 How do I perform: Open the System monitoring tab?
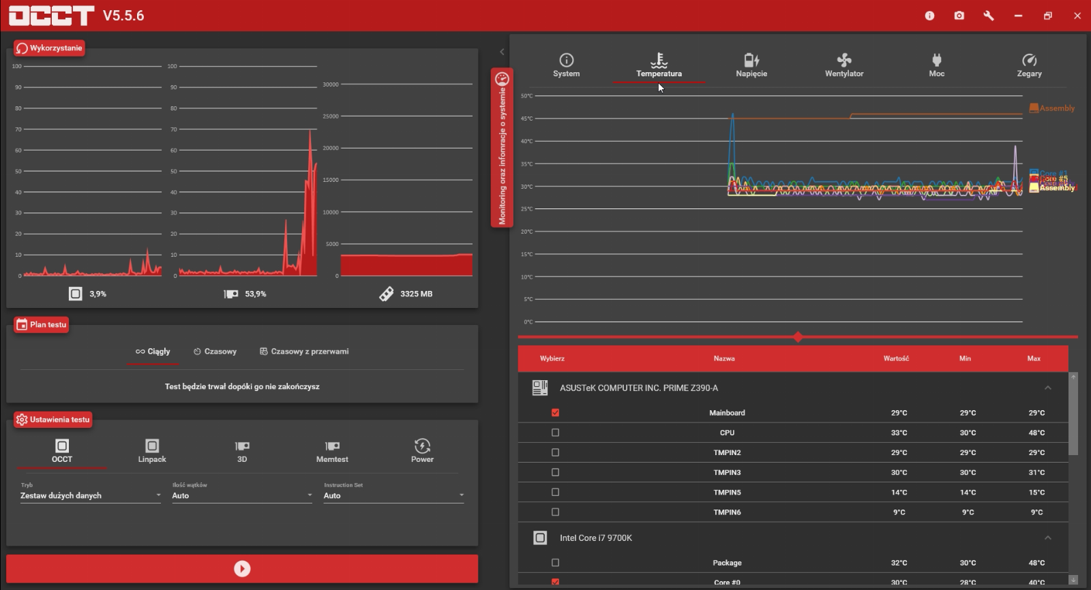(x=567, y=65)
